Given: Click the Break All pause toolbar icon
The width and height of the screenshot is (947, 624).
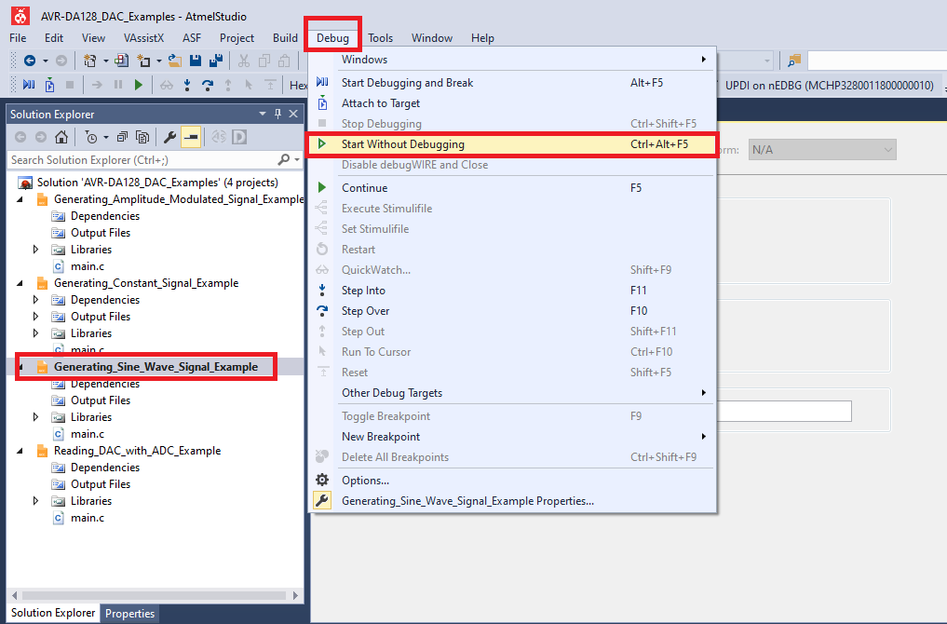Looking at the screenshot, I should [117, 85].
